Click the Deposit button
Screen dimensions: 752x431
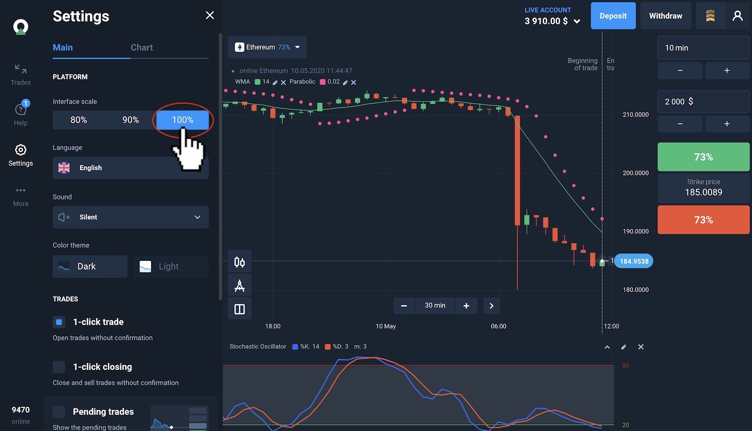coord(613,16)
